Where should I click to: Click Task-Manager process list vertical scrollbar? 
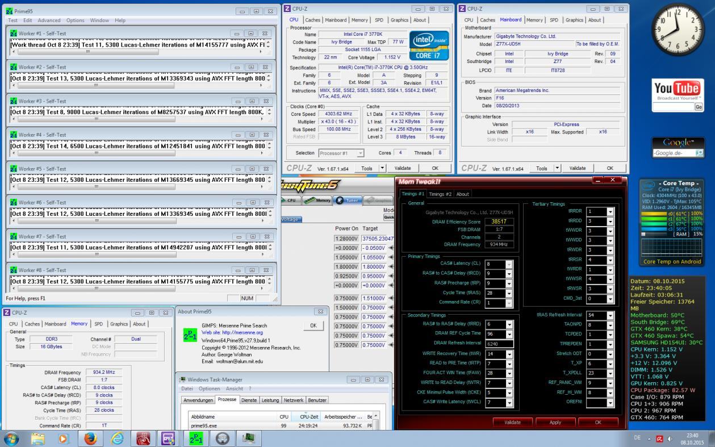[375, 421]
